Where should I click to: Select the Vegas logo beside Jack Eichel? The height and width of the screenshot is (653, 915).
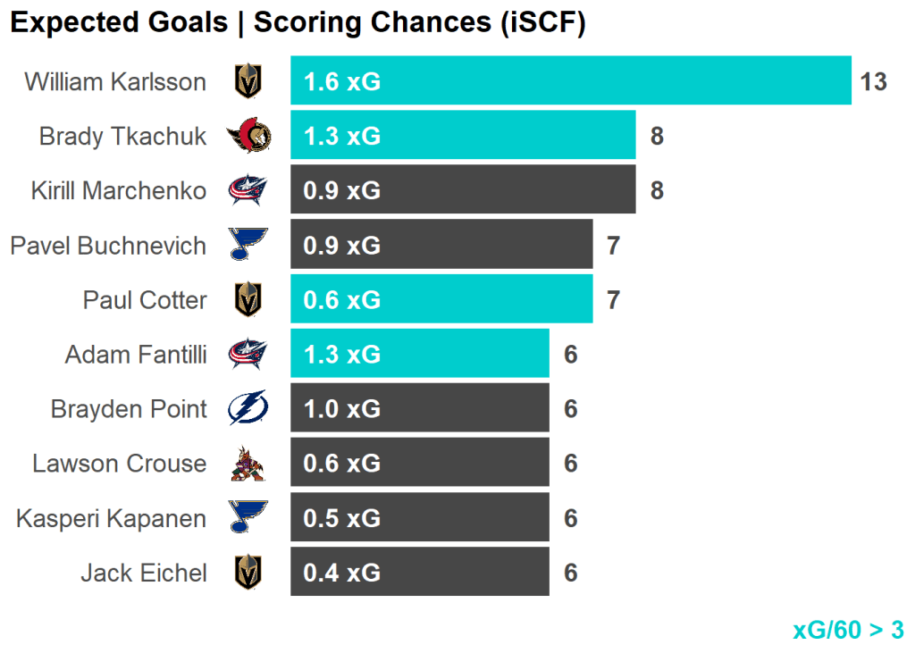click(248, 573)
